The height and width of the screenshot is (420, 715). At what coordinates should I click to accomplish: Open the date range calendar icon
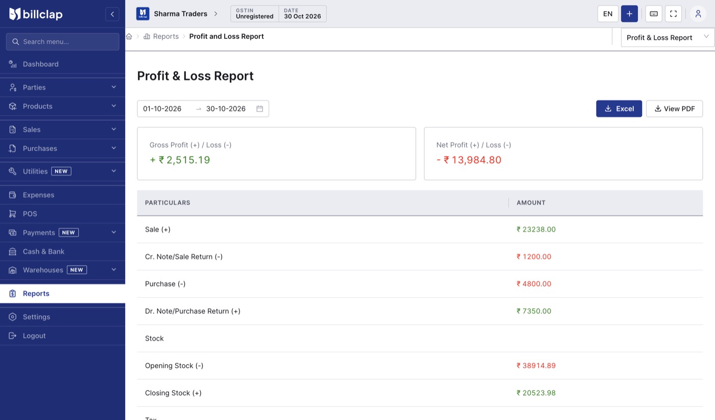pyautogui.click(x=259, y=109)
